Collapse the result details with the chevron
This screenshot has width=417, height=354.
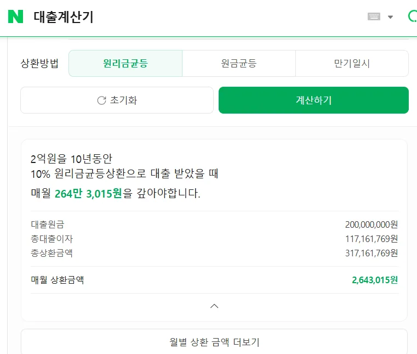pyautogui.click(x=214, y=306)
